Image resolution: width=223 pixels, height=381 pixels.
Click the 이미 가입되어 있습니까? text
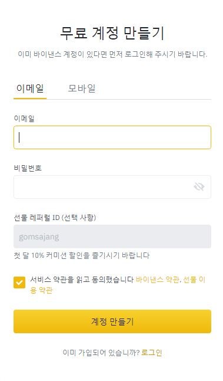(101, 353)
